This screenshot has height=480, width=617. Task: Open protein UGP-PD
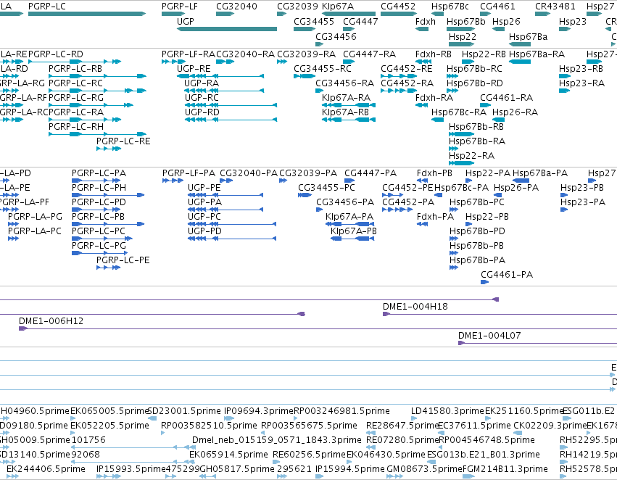[204, 231]
